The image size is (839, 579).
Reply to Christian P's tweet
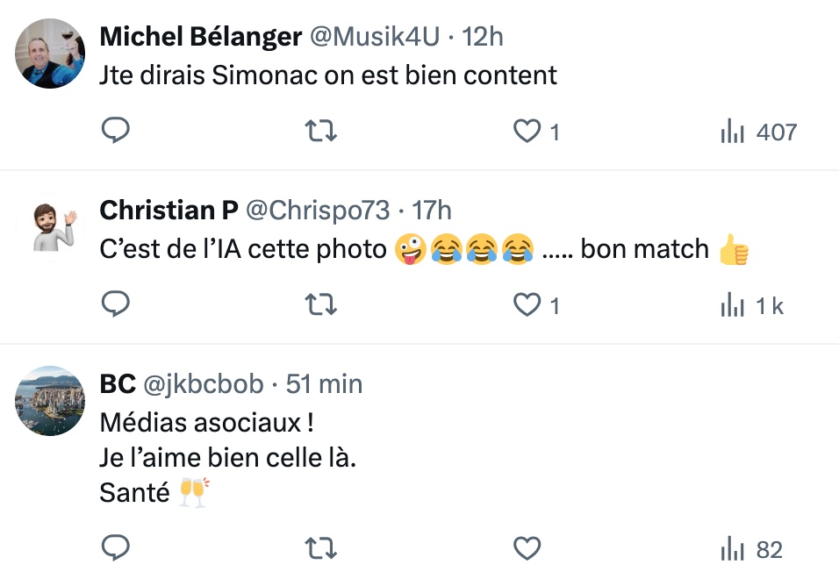coord(116,304)
